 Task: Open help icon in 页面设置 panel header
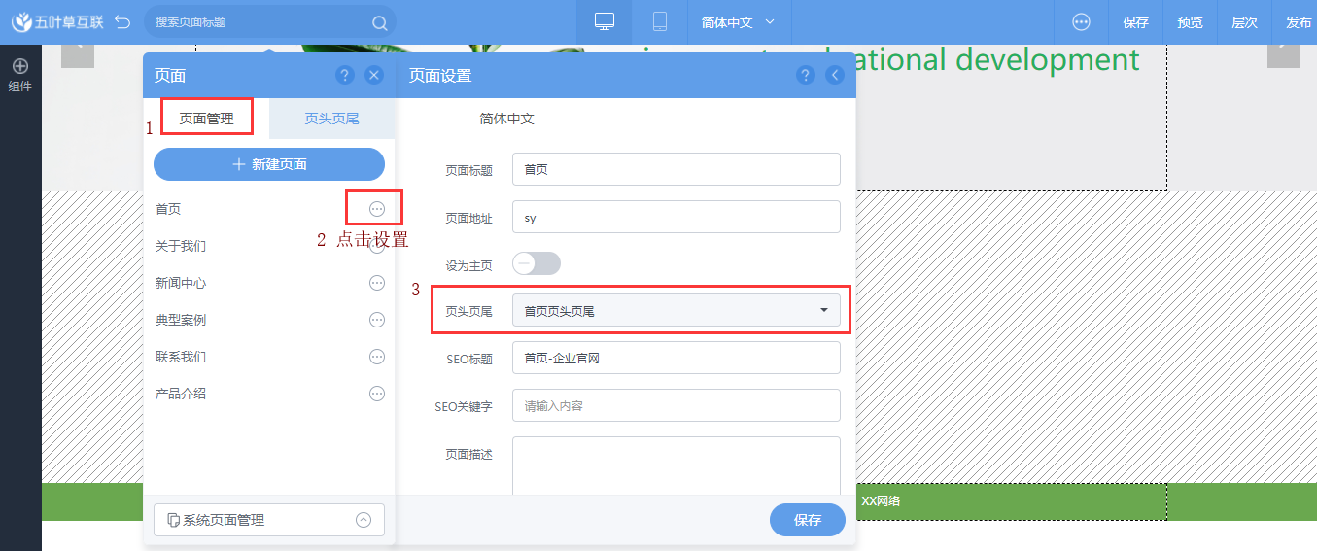pos(805,76)
